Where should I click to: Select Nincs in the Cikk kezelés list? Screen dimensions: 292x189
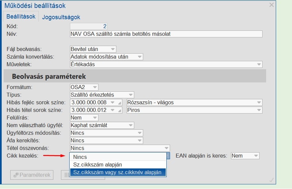118,157
